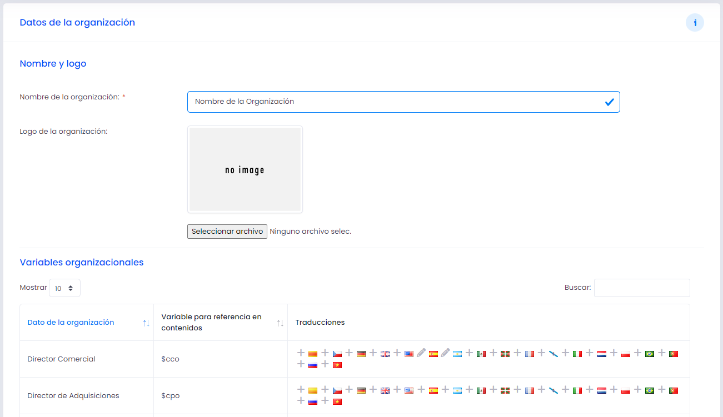Add Galician translation for Director de Adquisiciones

click(541, 390)
